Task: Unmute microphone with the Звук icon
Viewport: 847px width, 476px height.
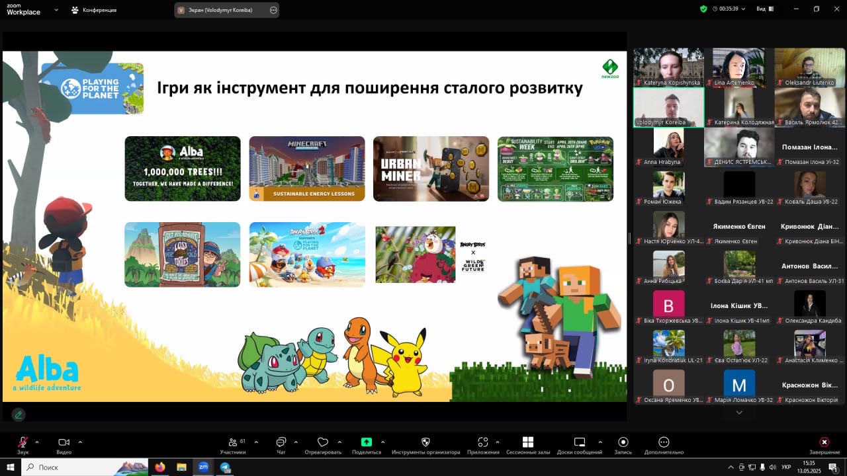Action: [x=23, y=442]
